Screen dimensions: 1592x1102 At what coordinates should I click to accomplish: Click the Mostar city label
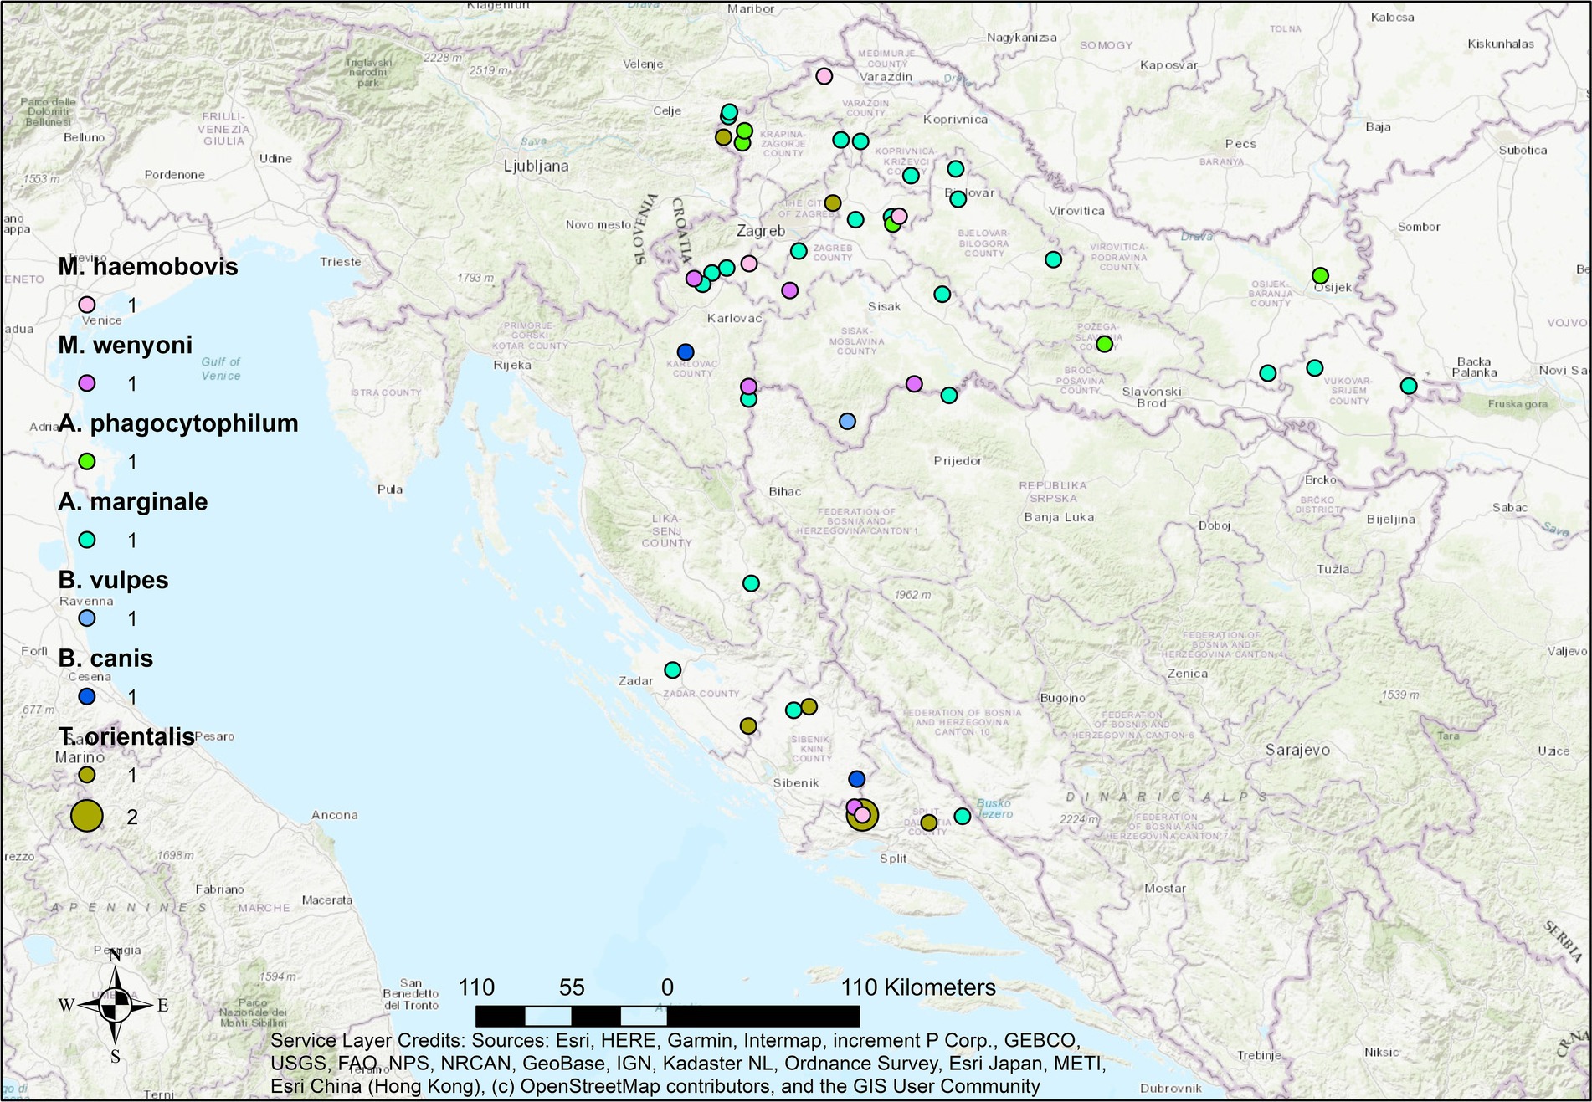(1165, 889)
